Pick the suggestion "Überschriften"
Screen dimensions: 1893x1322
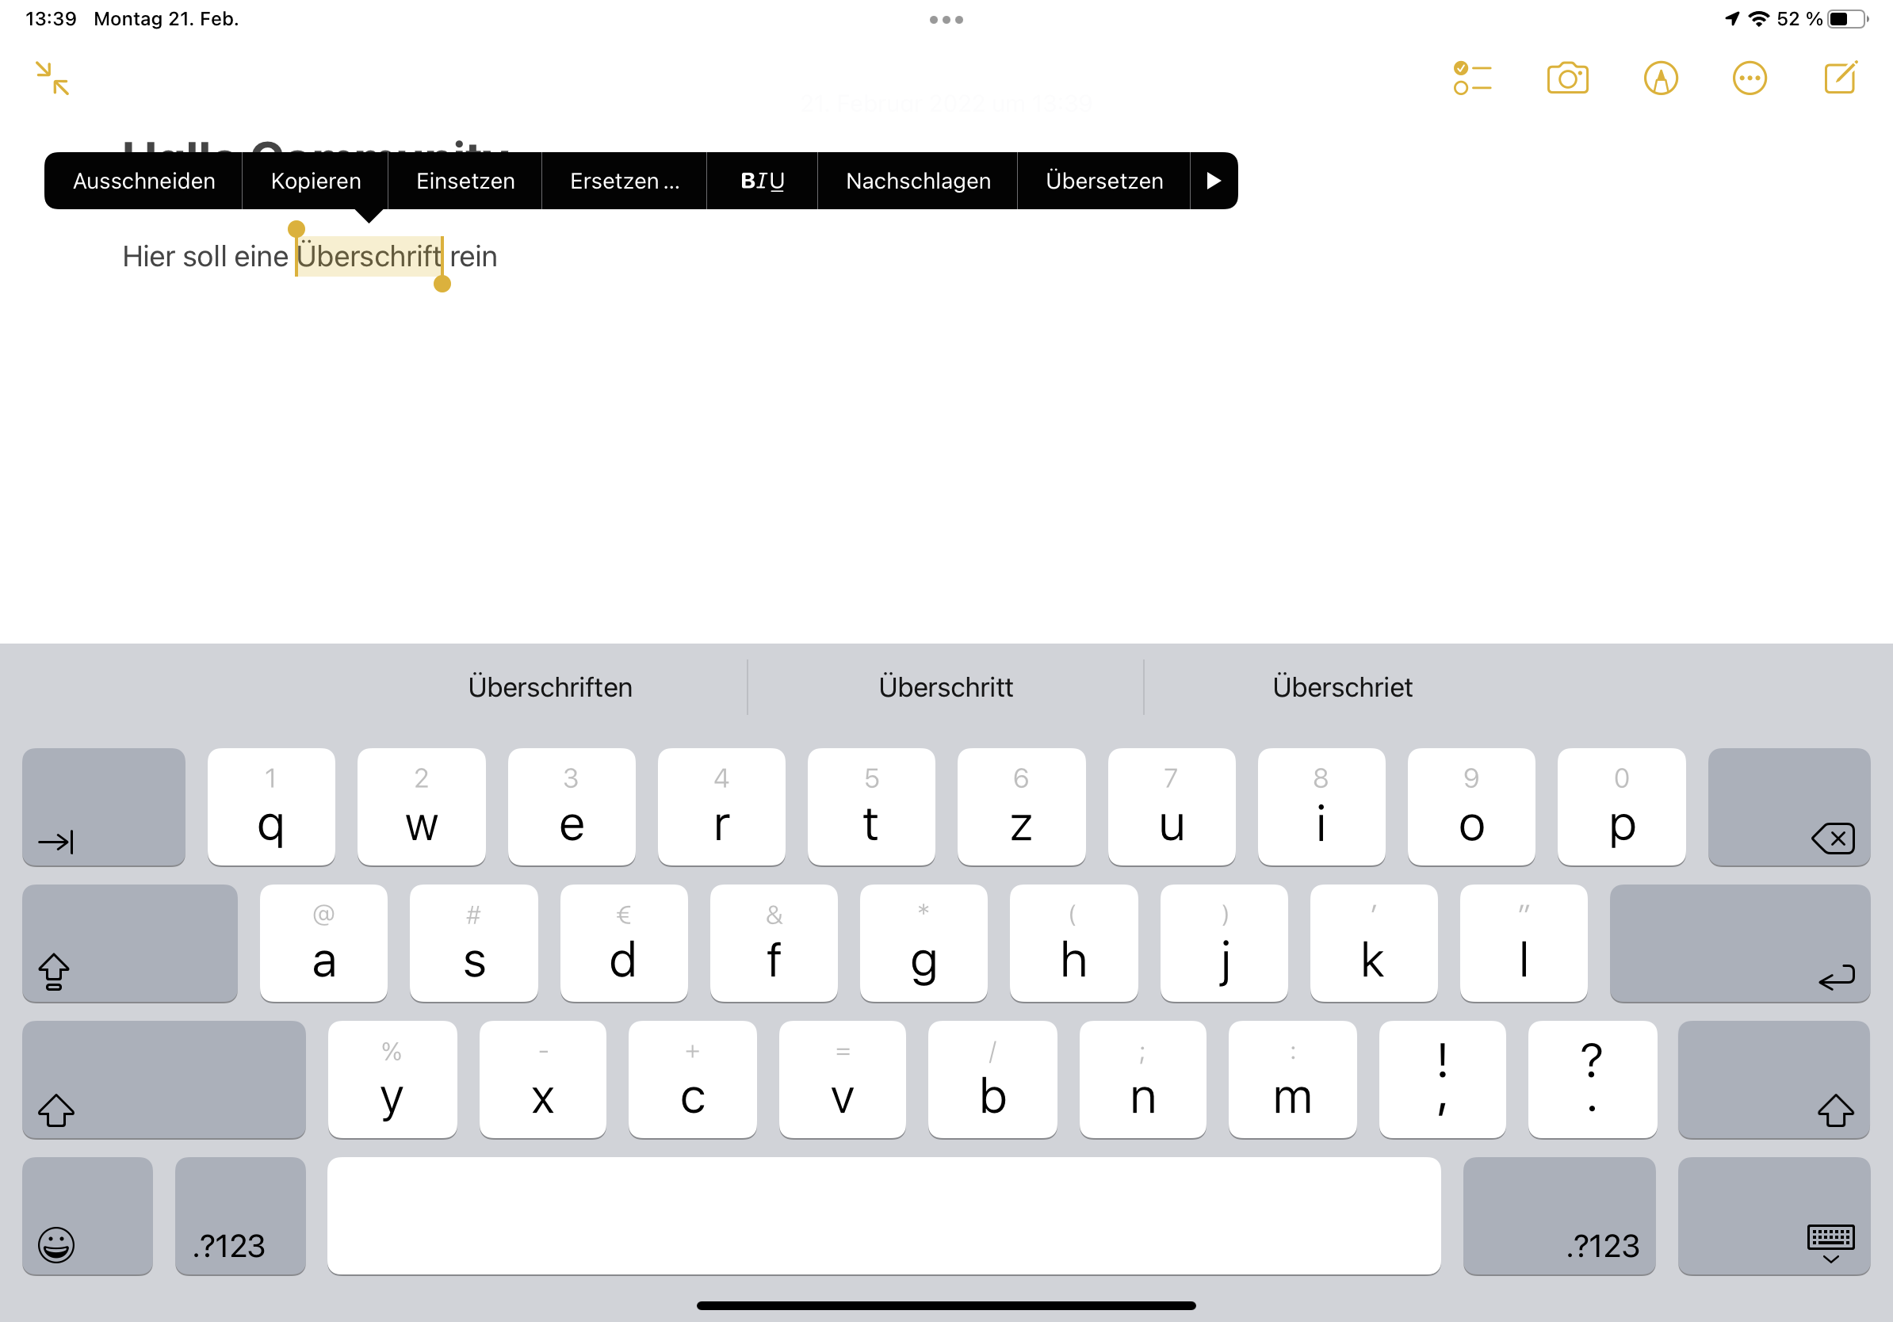click(550, 686)
